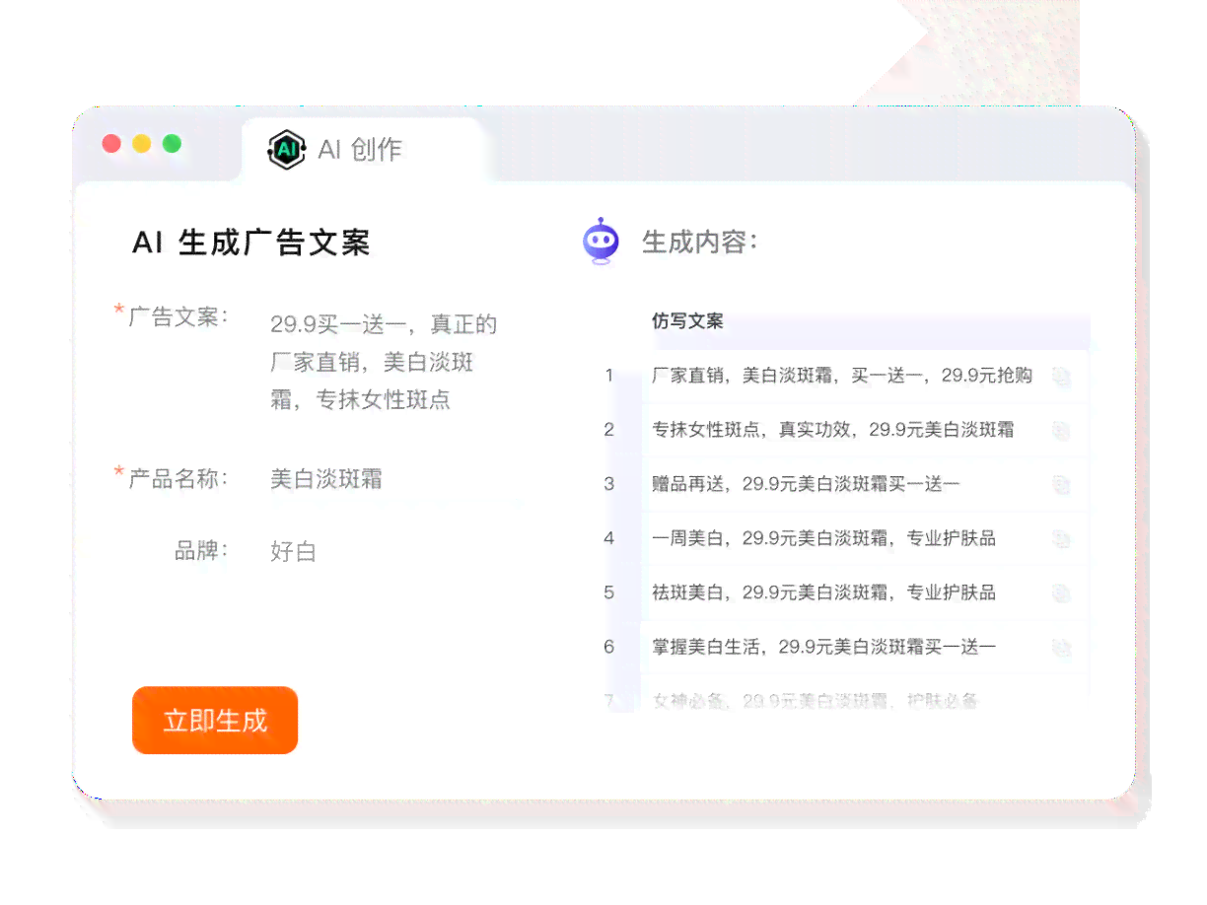Click the 品牌 field containing 好白
1207x905 pixels.
[293, 551]
